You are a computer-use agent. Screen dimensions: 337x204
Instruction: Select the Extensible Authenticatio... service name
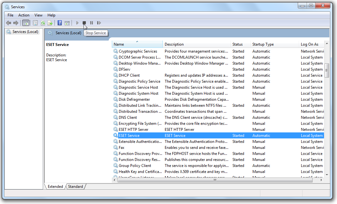click(x=140, y=142)
